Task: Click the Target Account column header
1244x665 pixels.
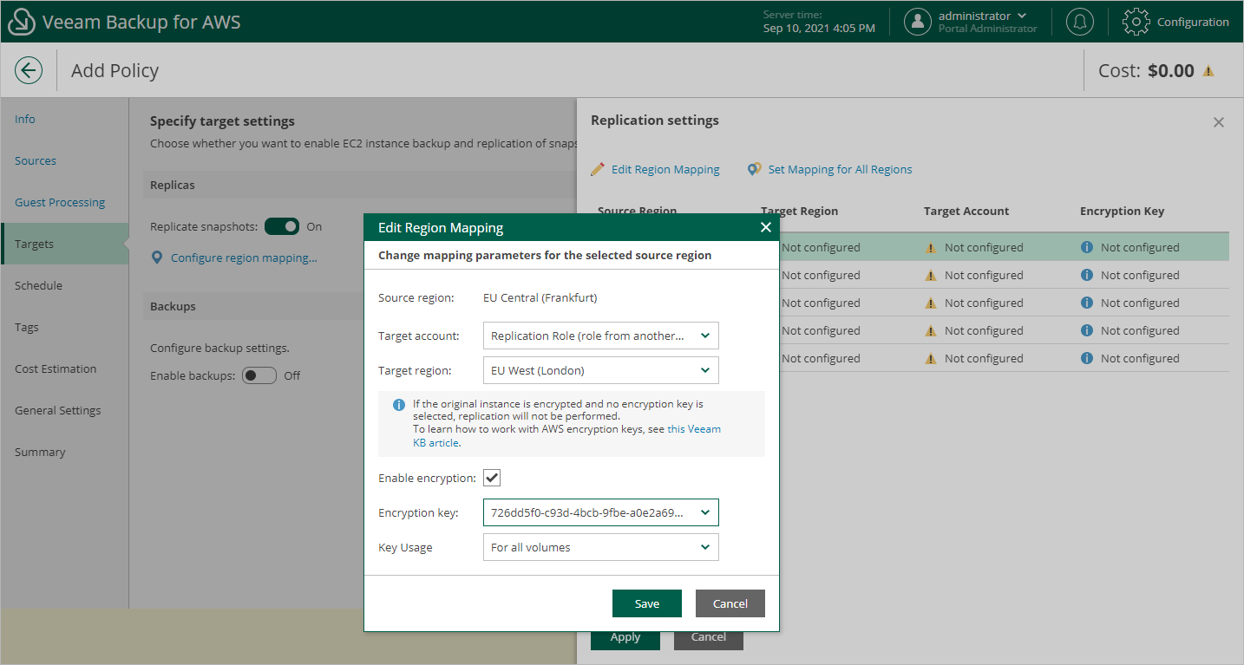Action: (966, 211)
